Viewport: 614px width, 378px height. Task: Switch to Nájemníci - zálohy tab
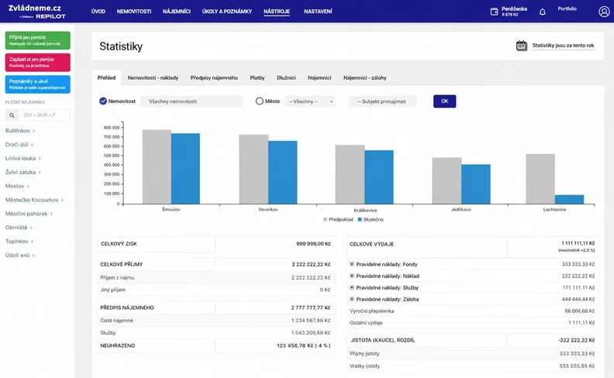pyautogui.click(x=365, y=78)
